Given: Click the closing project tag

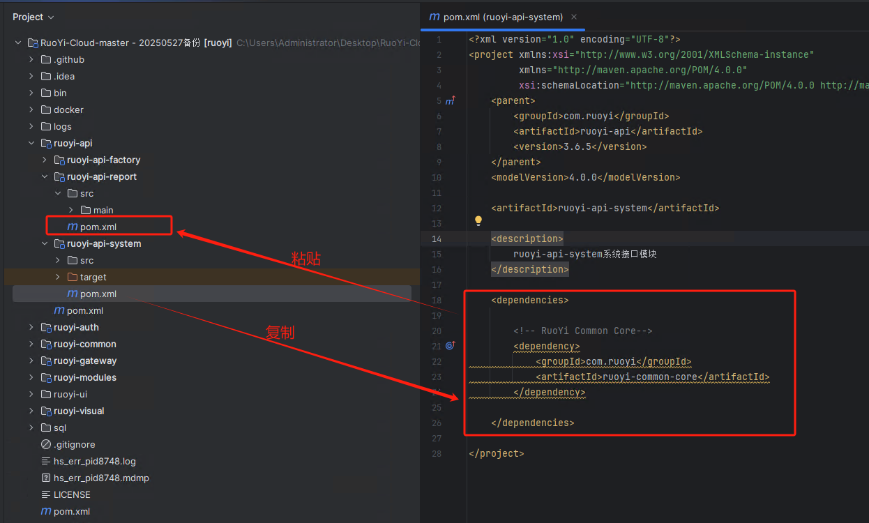Looking at the screenshot, I should (x=497, y=453).
